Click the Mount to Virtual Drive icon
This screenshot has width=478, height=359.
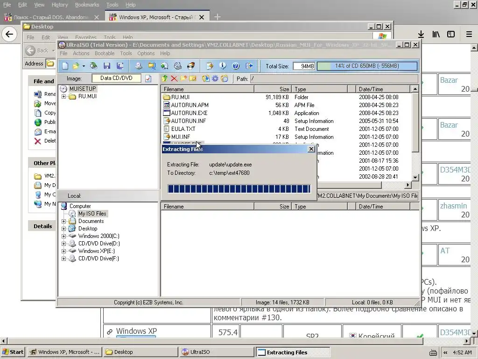178,66
